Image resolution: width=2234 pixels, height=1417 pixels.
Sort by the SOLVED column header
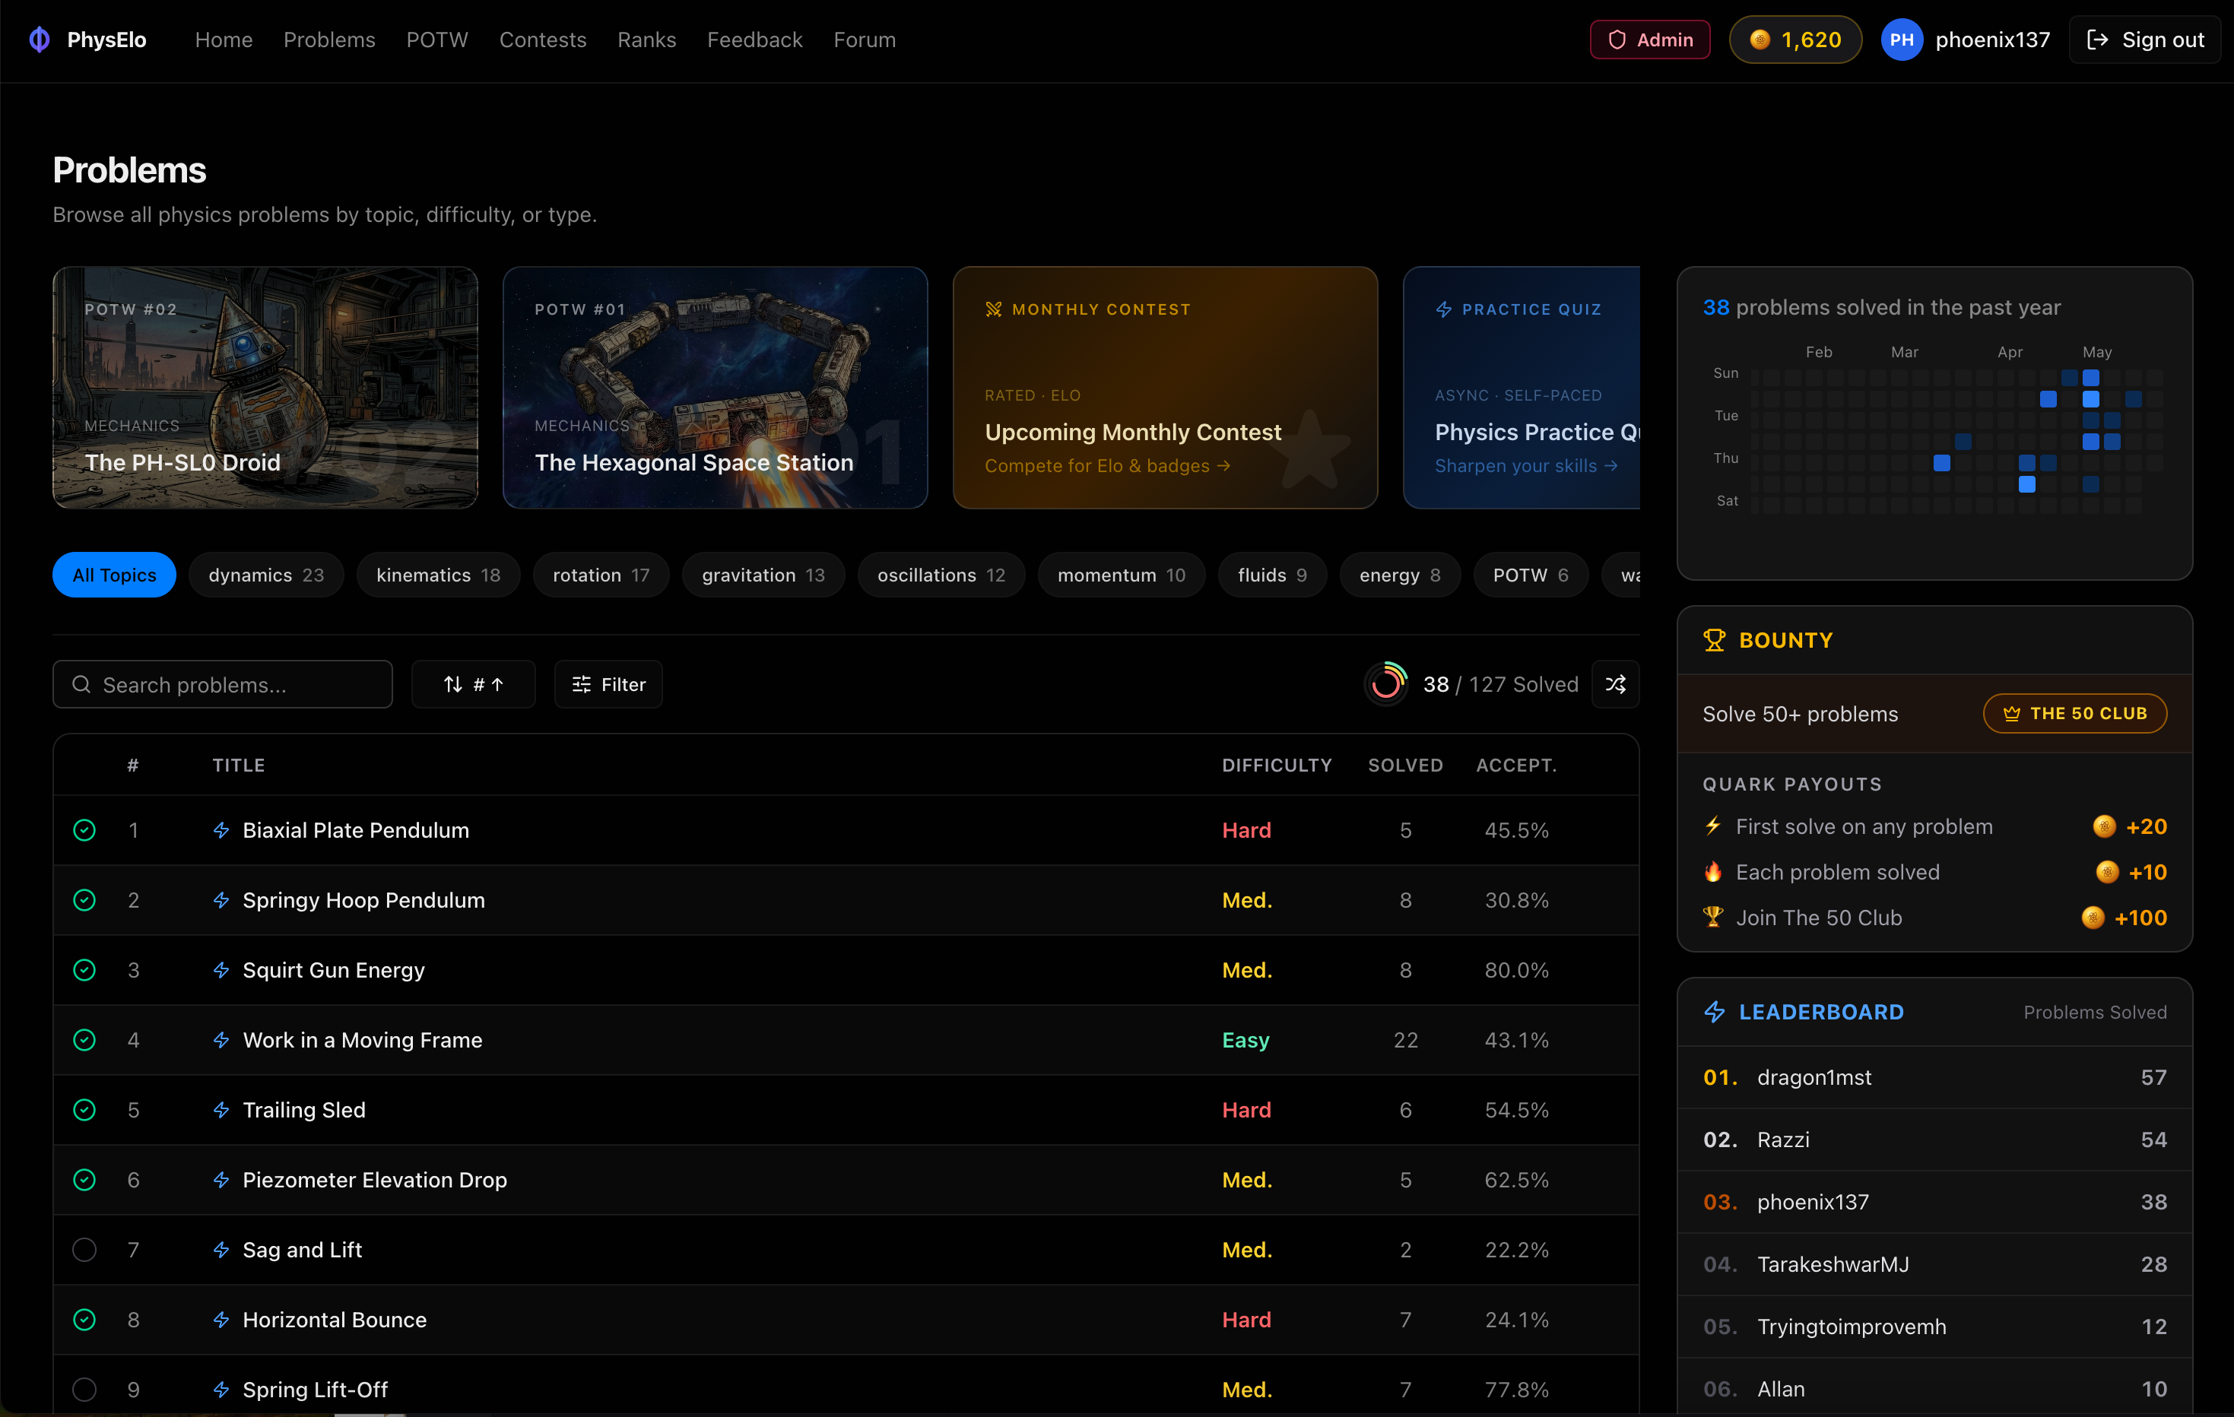(1405, 765)
